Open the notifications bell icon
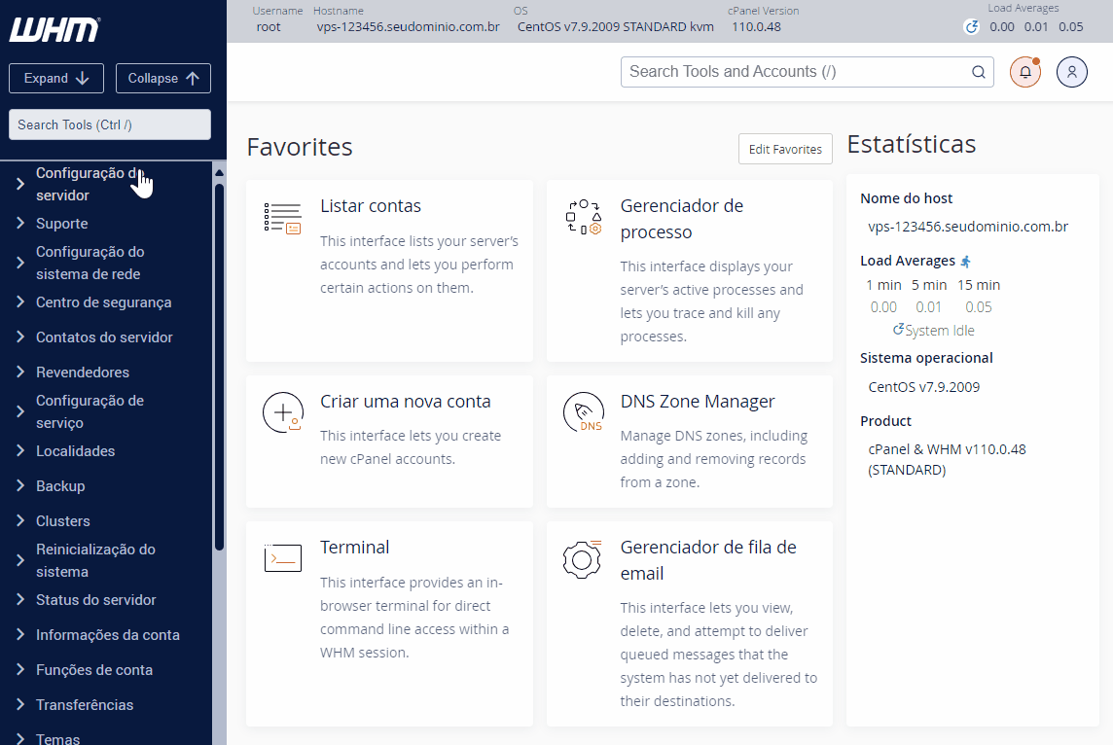Image resolution: width=1113 pixels, height=745 pixels. [1025, 72]
